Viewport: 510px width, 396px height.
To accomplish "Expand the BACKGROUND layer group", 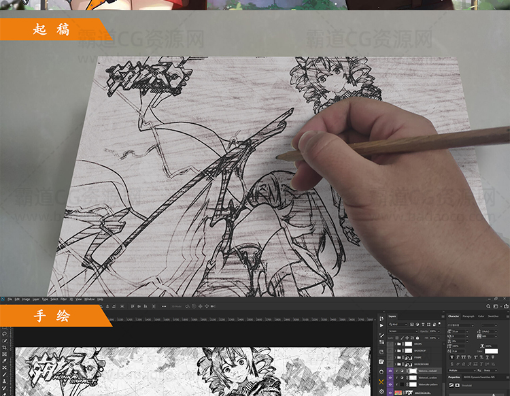I will pos(396,365).
